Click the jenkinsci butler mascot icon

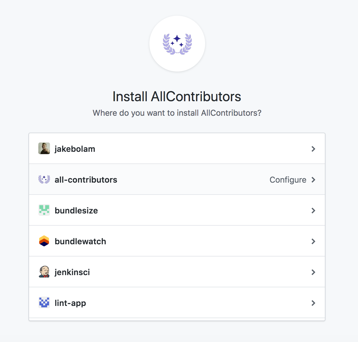point(44,272)
